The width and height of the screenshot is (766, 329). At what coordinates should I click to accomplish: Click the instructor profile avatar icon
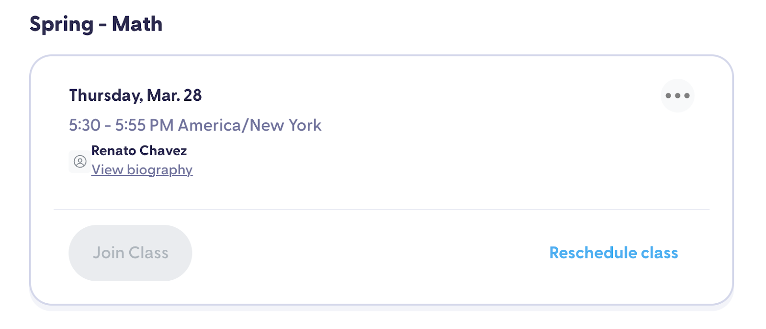click(x=80, y=161)
